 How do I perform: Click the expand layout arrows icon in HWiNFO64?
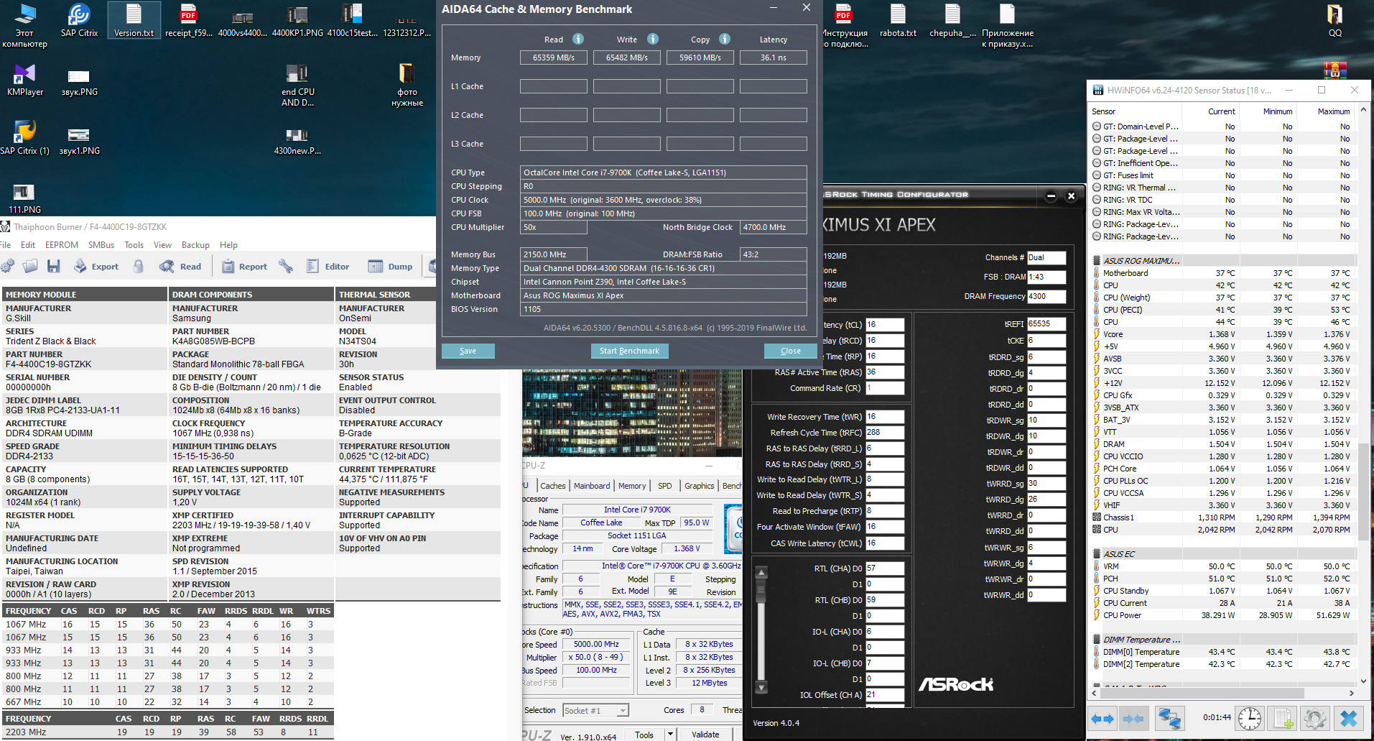point(1103,718)
